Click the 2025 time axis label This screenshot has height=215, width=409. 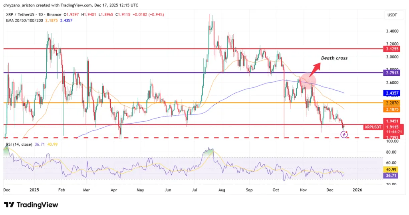[x=34, y=190]
